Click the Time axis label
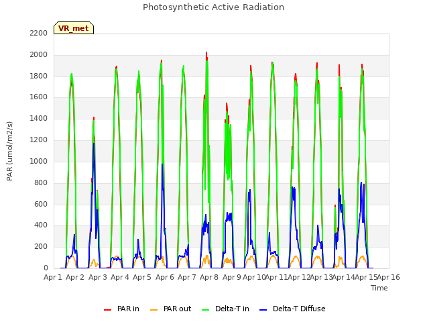Viewport: 429px width, 322px height. pos(379,288)
